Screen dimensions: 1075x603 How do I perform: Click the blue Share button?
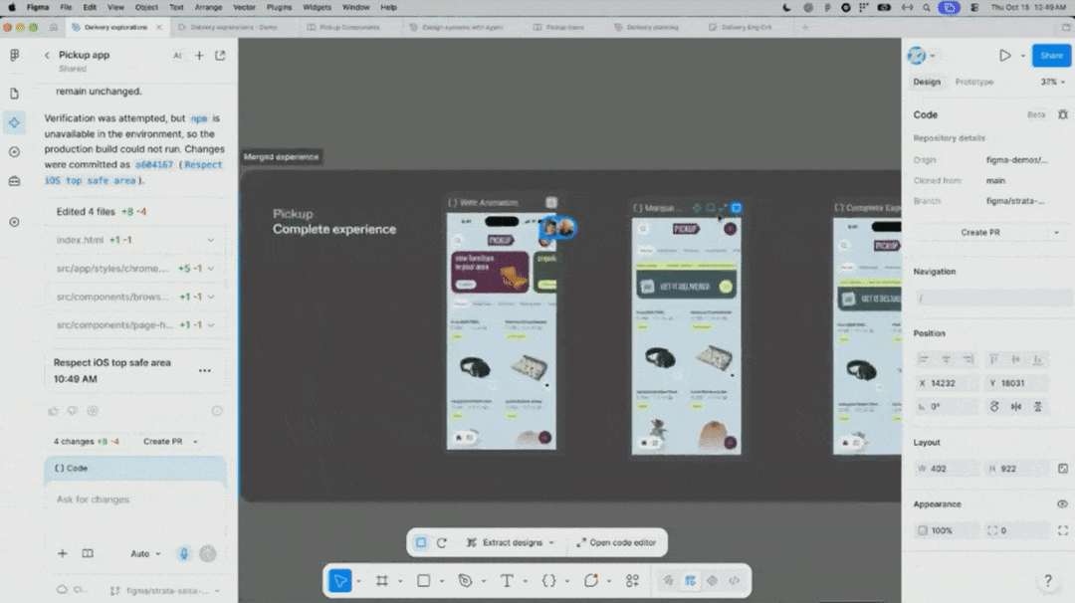click(x=1052, y=56)
